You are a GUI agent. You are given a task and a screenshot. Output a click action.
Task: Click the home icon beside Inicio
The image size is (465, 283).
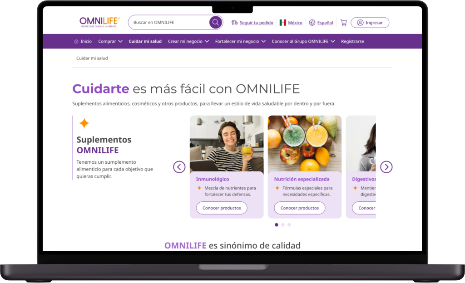[76, 41]
